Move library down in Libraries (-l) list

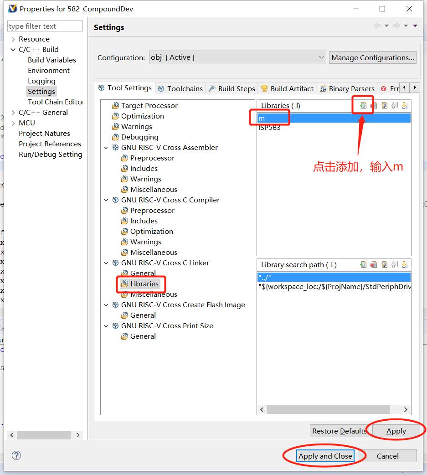[405, 105]
